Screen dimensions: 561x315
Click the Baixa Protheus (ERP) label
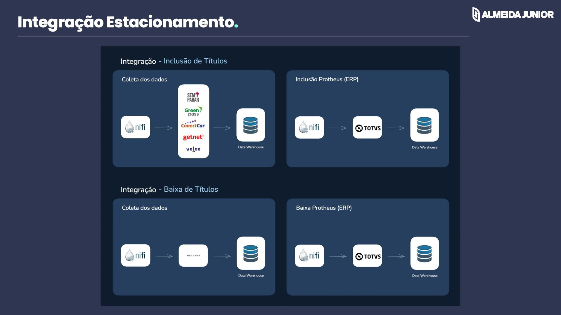tap(324, 208)
